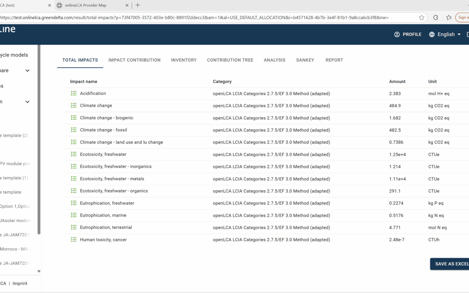The width and height of the screenshot is (469, 293).
Task: Open the browser extensions puzzle icon
Action: [x=436, y=17]
